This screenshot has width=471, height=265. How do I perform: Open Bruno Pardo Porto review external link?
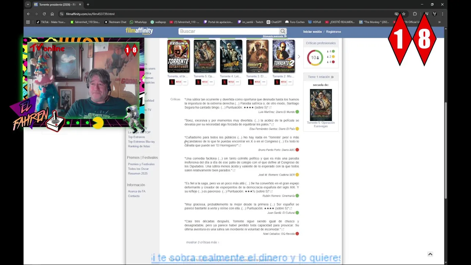point(240,146)
